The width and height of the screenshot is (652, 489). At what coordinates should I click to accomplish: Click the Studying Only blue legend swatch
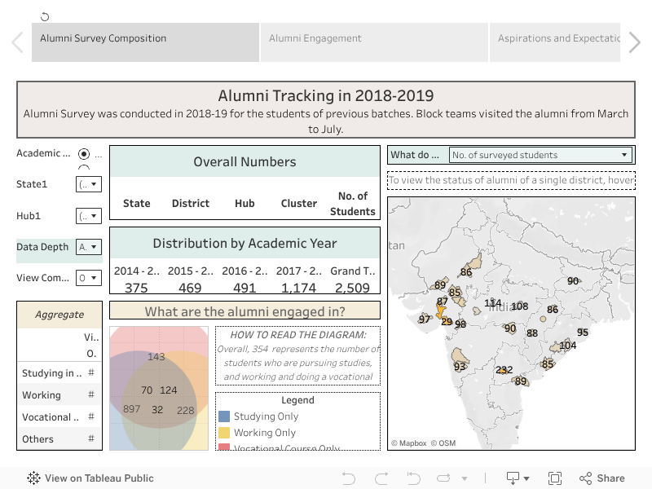point(224,416)
